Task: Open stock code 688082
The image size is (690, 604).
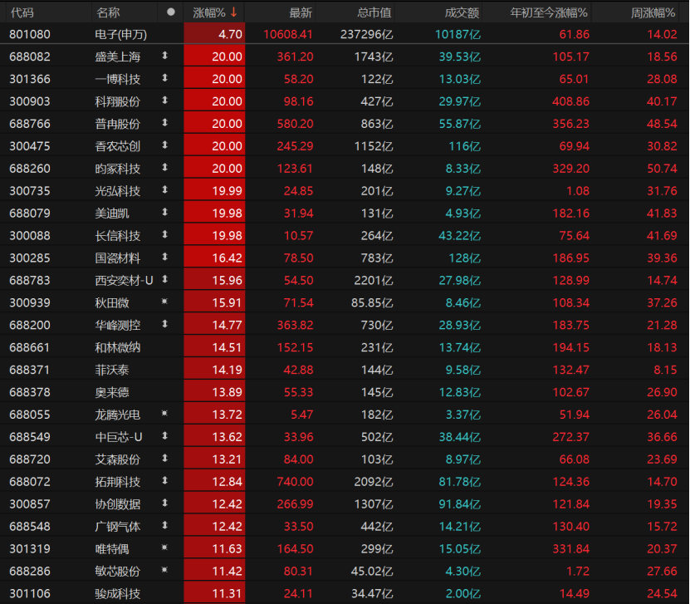Action: 30,56
